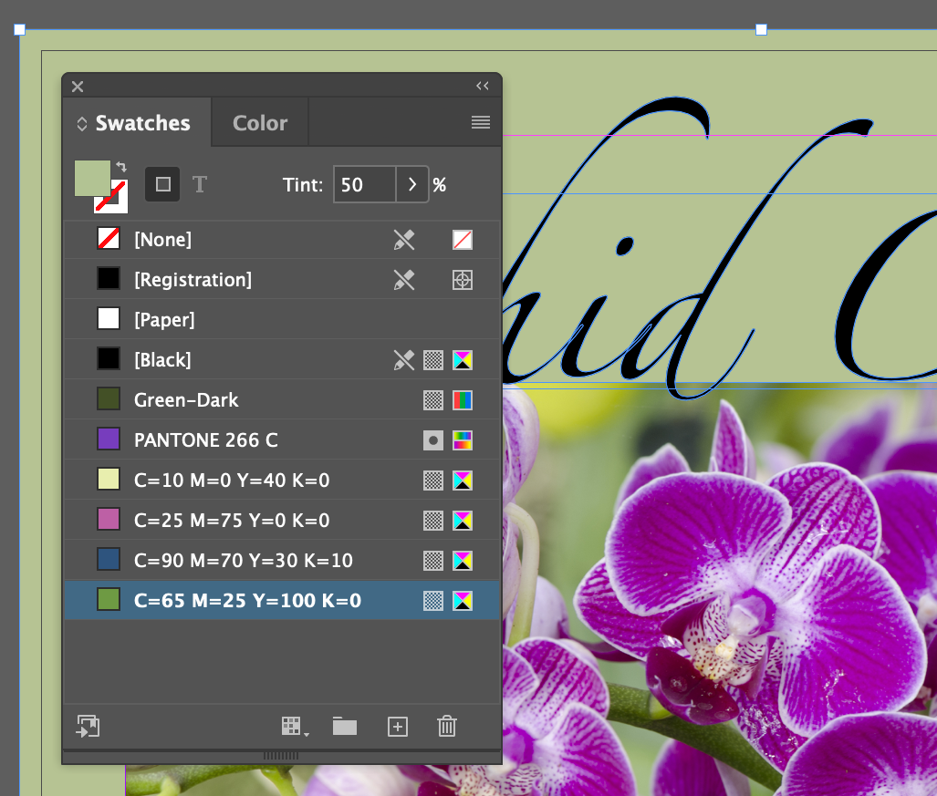Switch to the Color tab
The width and height of the screenshot is (937, 796).
[x=260, y=123]
